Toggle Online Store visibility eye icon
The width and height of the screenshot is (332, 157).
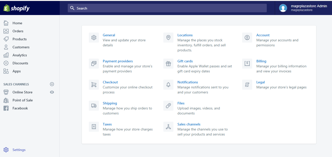click(52, 92)
